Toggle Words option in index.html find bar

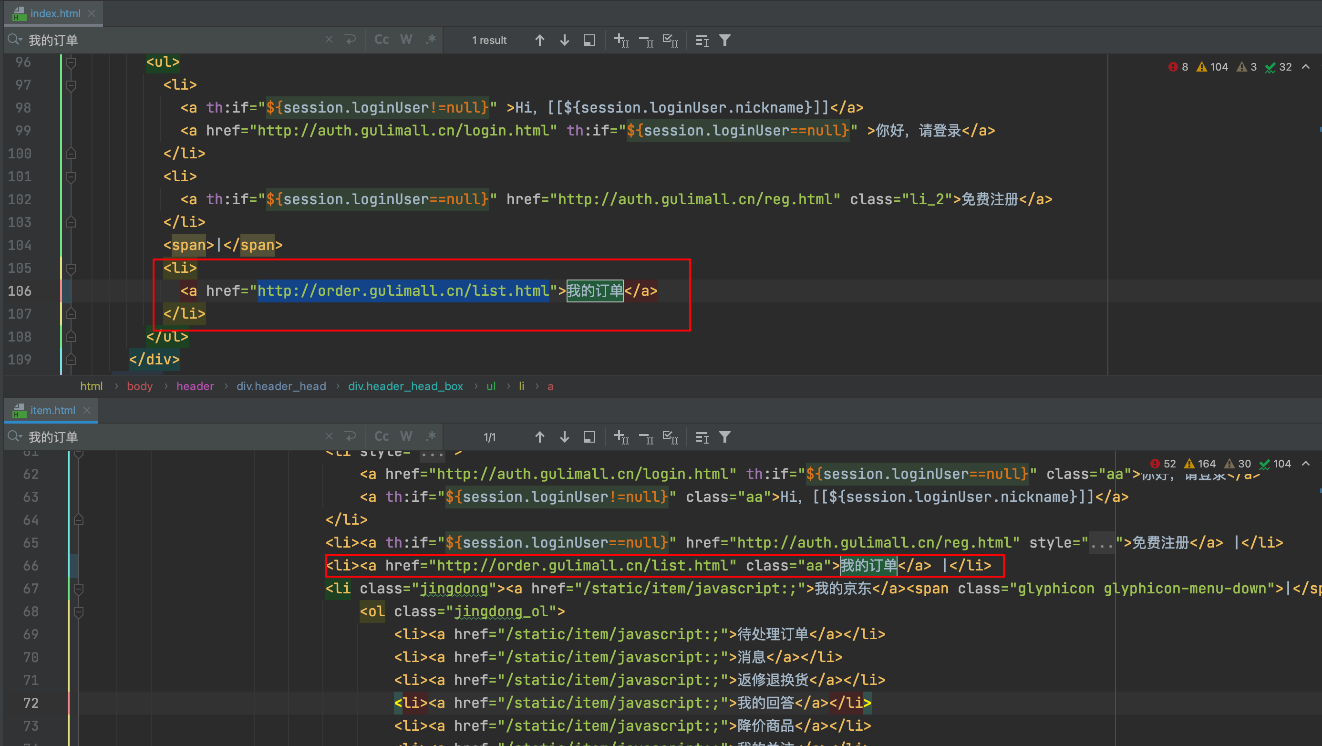[406, 40]
